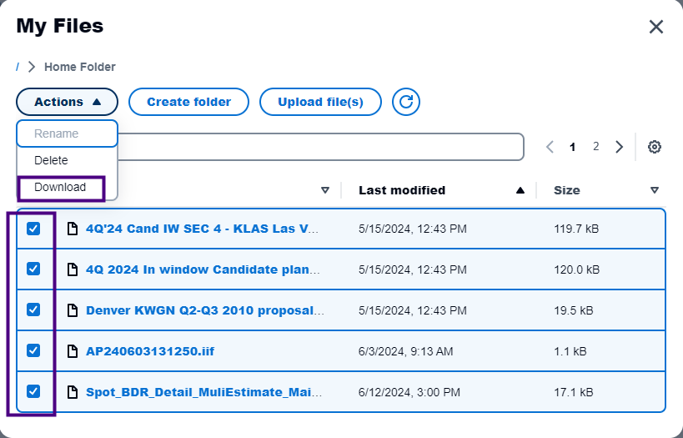
Task: Choose Delete from Actions menu
Action: coord(51,160)
